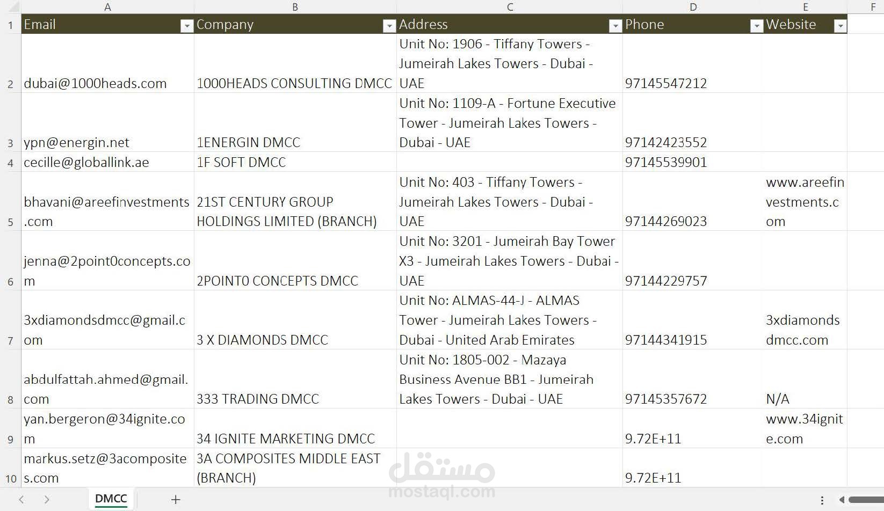Select cell jenna@2point0concepts.com

[107, 260]
